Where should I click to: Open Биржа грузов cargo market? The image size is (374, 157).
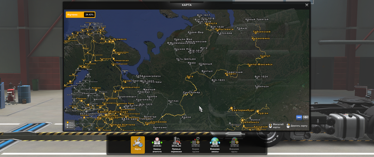pos(195,145)
